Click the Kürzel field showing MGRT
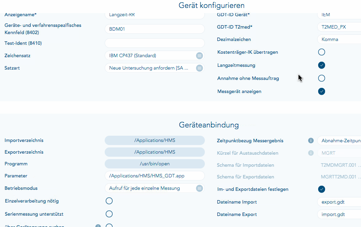This screenshot has height=227, width=361. [x=339, y=153]
